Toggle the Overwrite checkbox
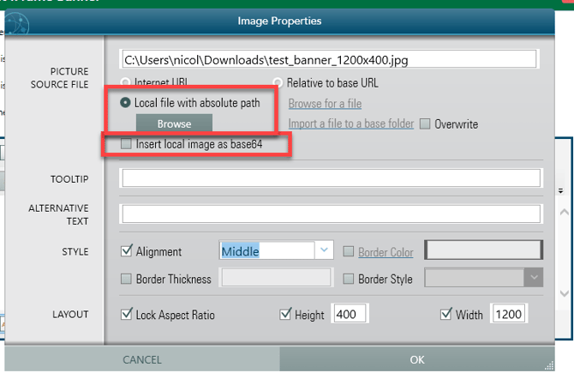 pyautogui.click(x=425, y=124)
